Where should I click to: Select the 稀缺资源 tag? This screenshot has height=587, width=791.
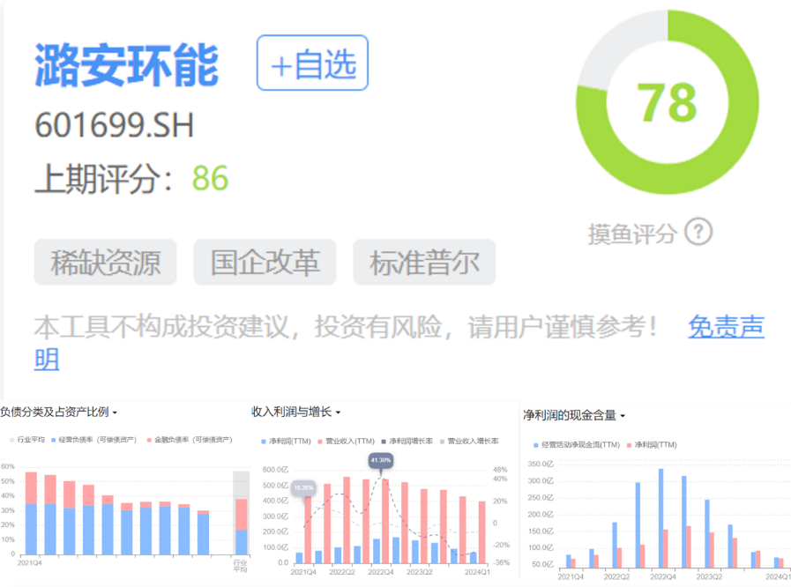pos(106,263)
